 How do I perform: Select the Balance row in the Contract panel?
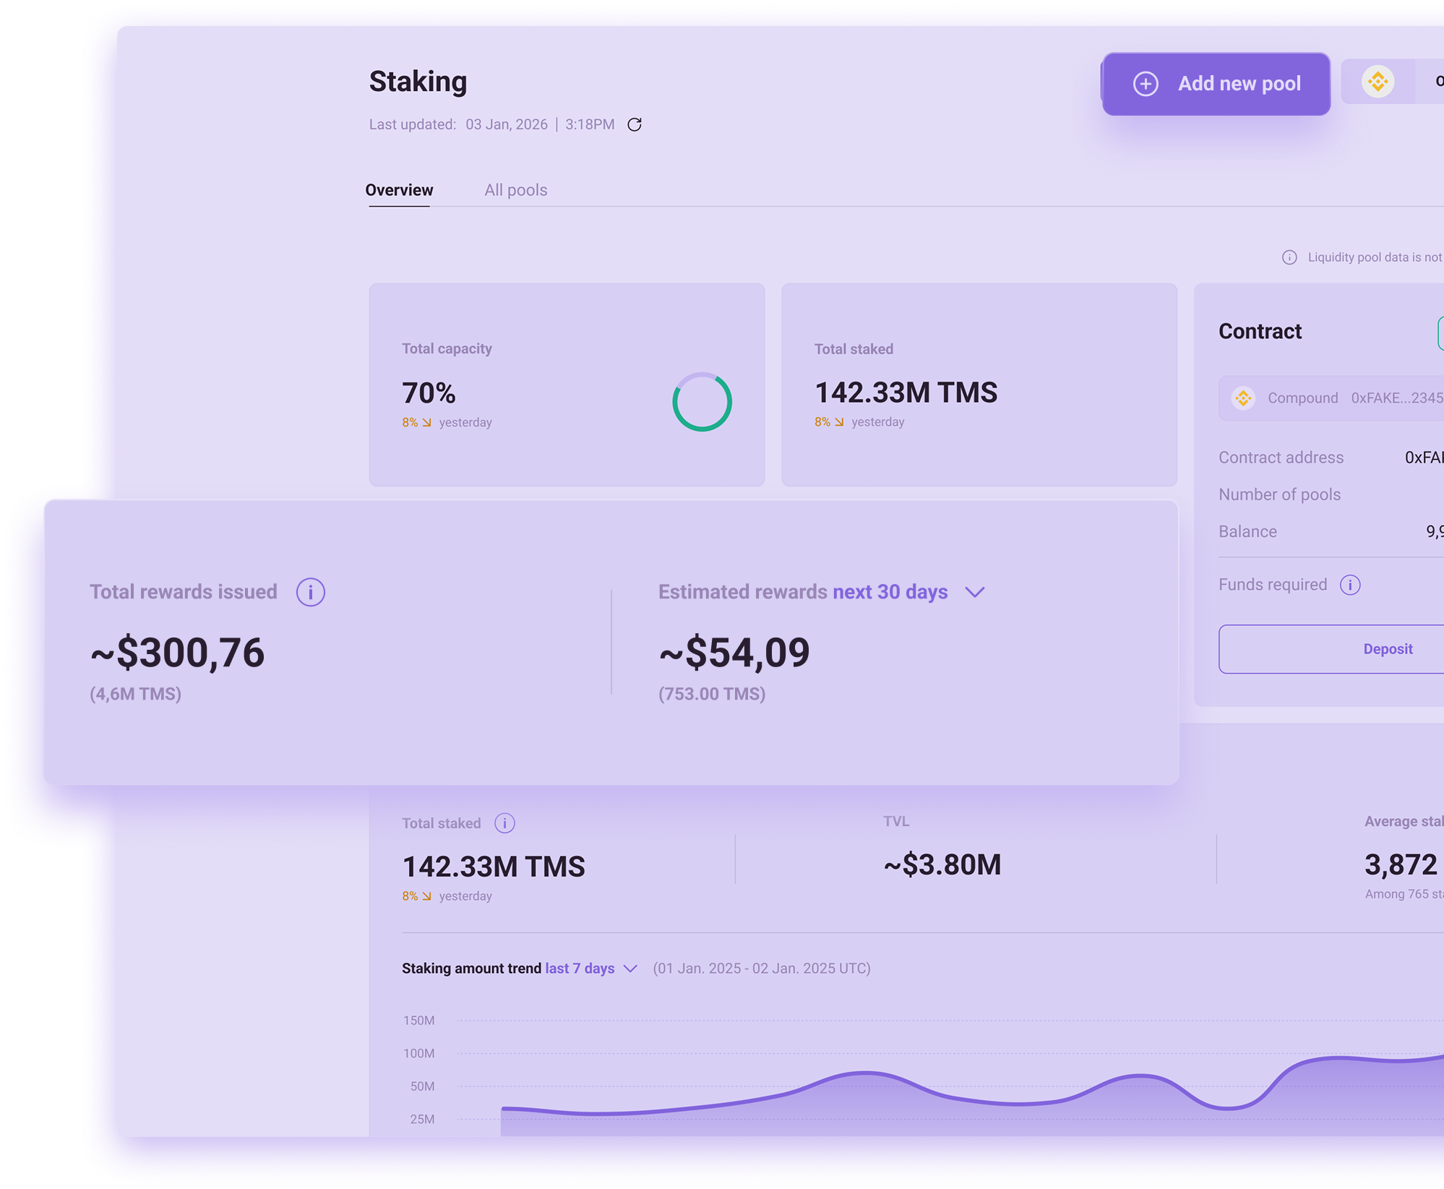coord(1248,531)
